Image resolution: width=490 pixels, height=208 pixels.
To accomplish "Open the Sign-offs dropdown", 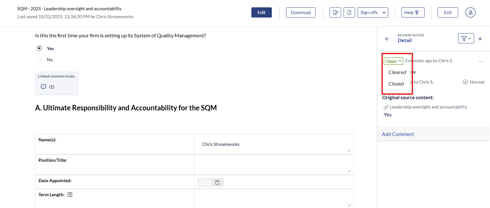I will tap(373, 12).
